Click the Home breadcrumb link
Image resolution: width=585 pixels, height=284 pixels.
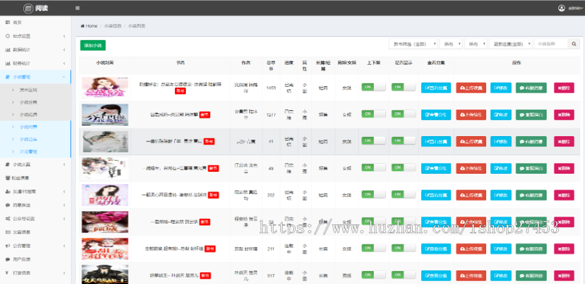92,26
